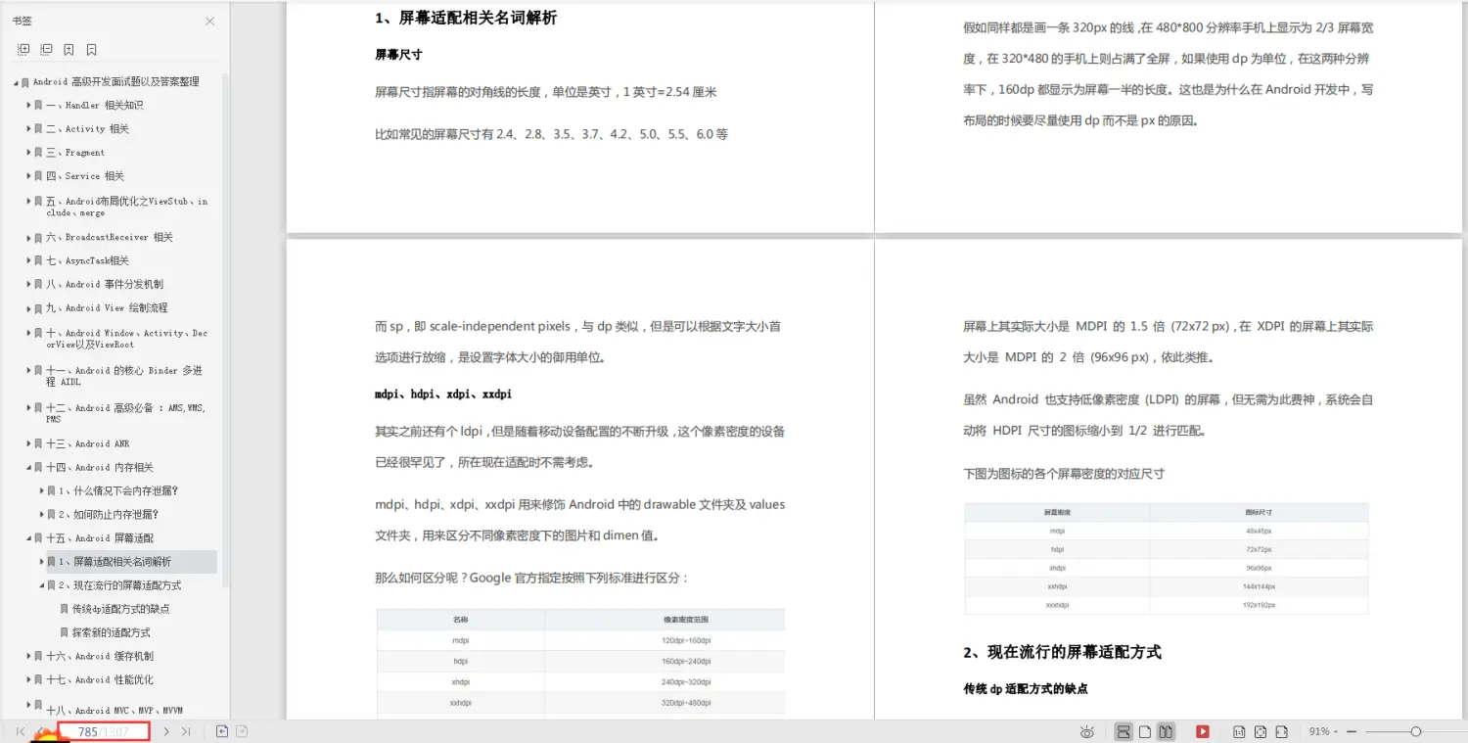Image resolution: width=1468 pixels, height=743 pixels.
Task: Click heading 1、屏幕适配相关名词解析 in document
Action: coord(466,18)
